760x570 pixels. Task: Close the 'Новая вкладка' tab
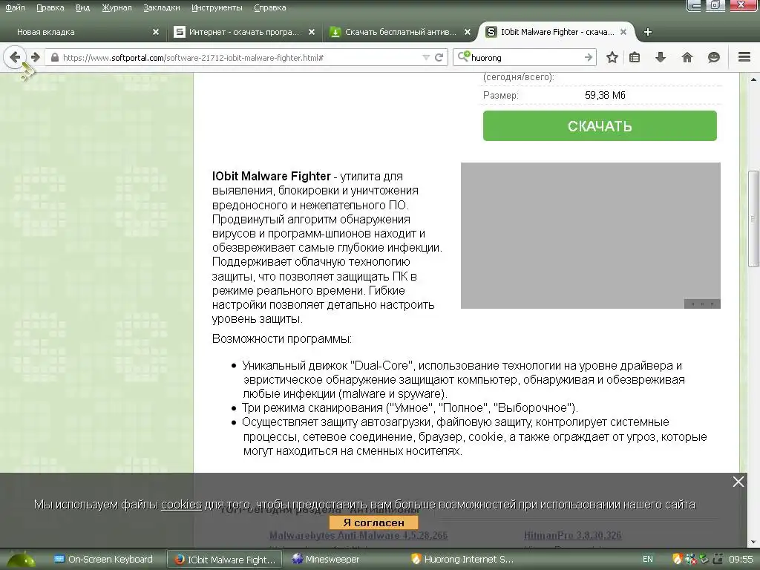tap(156, 32)
